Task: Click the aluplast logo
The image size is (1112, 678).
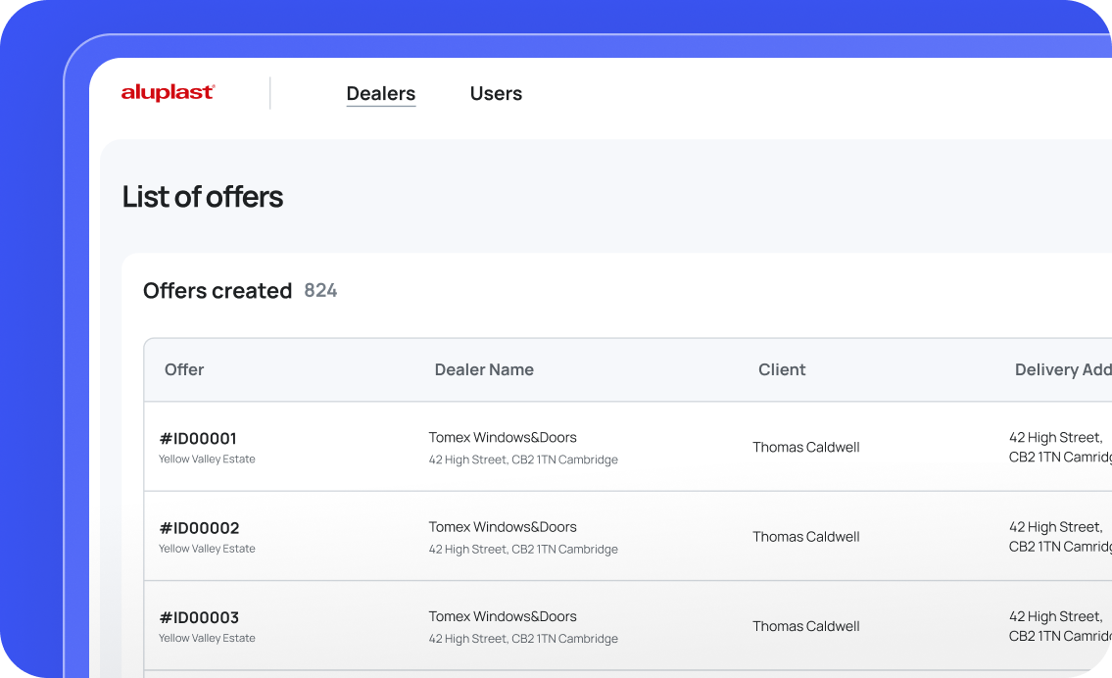Action: point(168,93)
